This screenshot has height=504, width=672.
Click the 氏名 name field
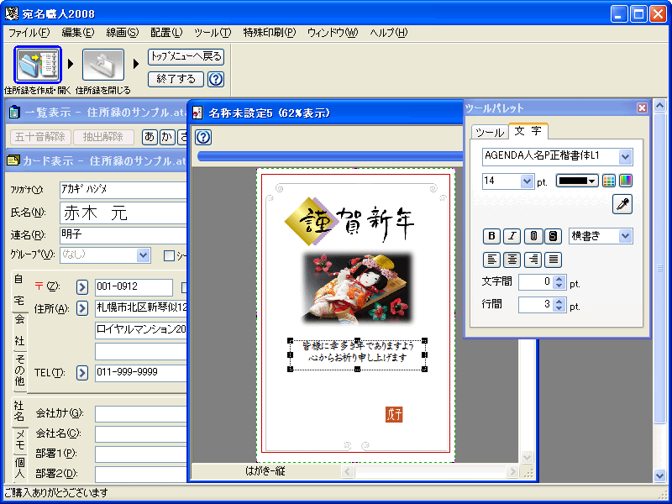click(x=123, y=213)
